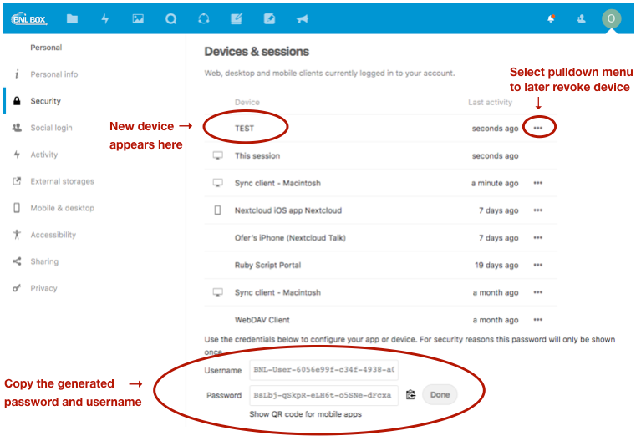Click the external link icon beside External storages
The height and width of the screenshot is (441, 636).
[17, 181]
